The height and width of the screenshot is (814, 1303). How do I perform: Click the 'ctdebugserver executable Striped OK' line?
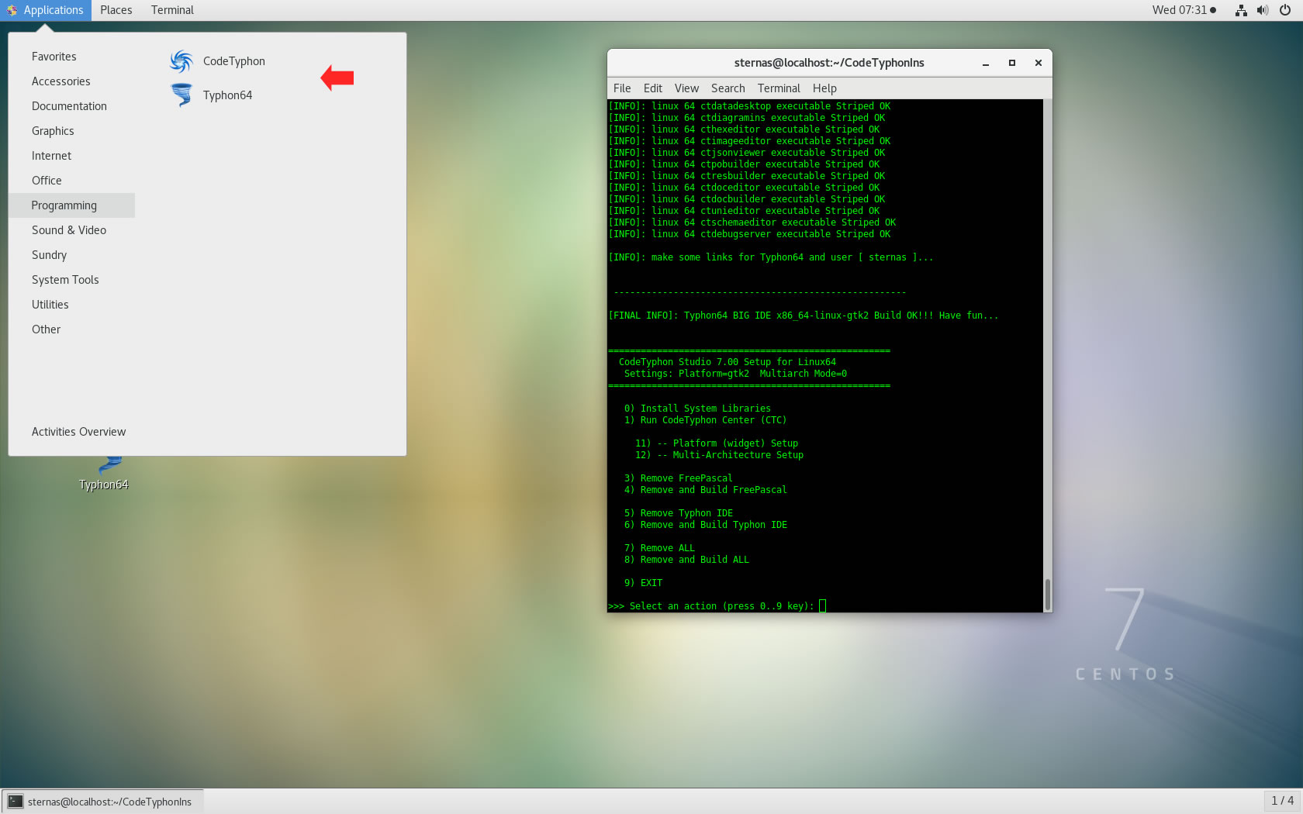point(749,234)
